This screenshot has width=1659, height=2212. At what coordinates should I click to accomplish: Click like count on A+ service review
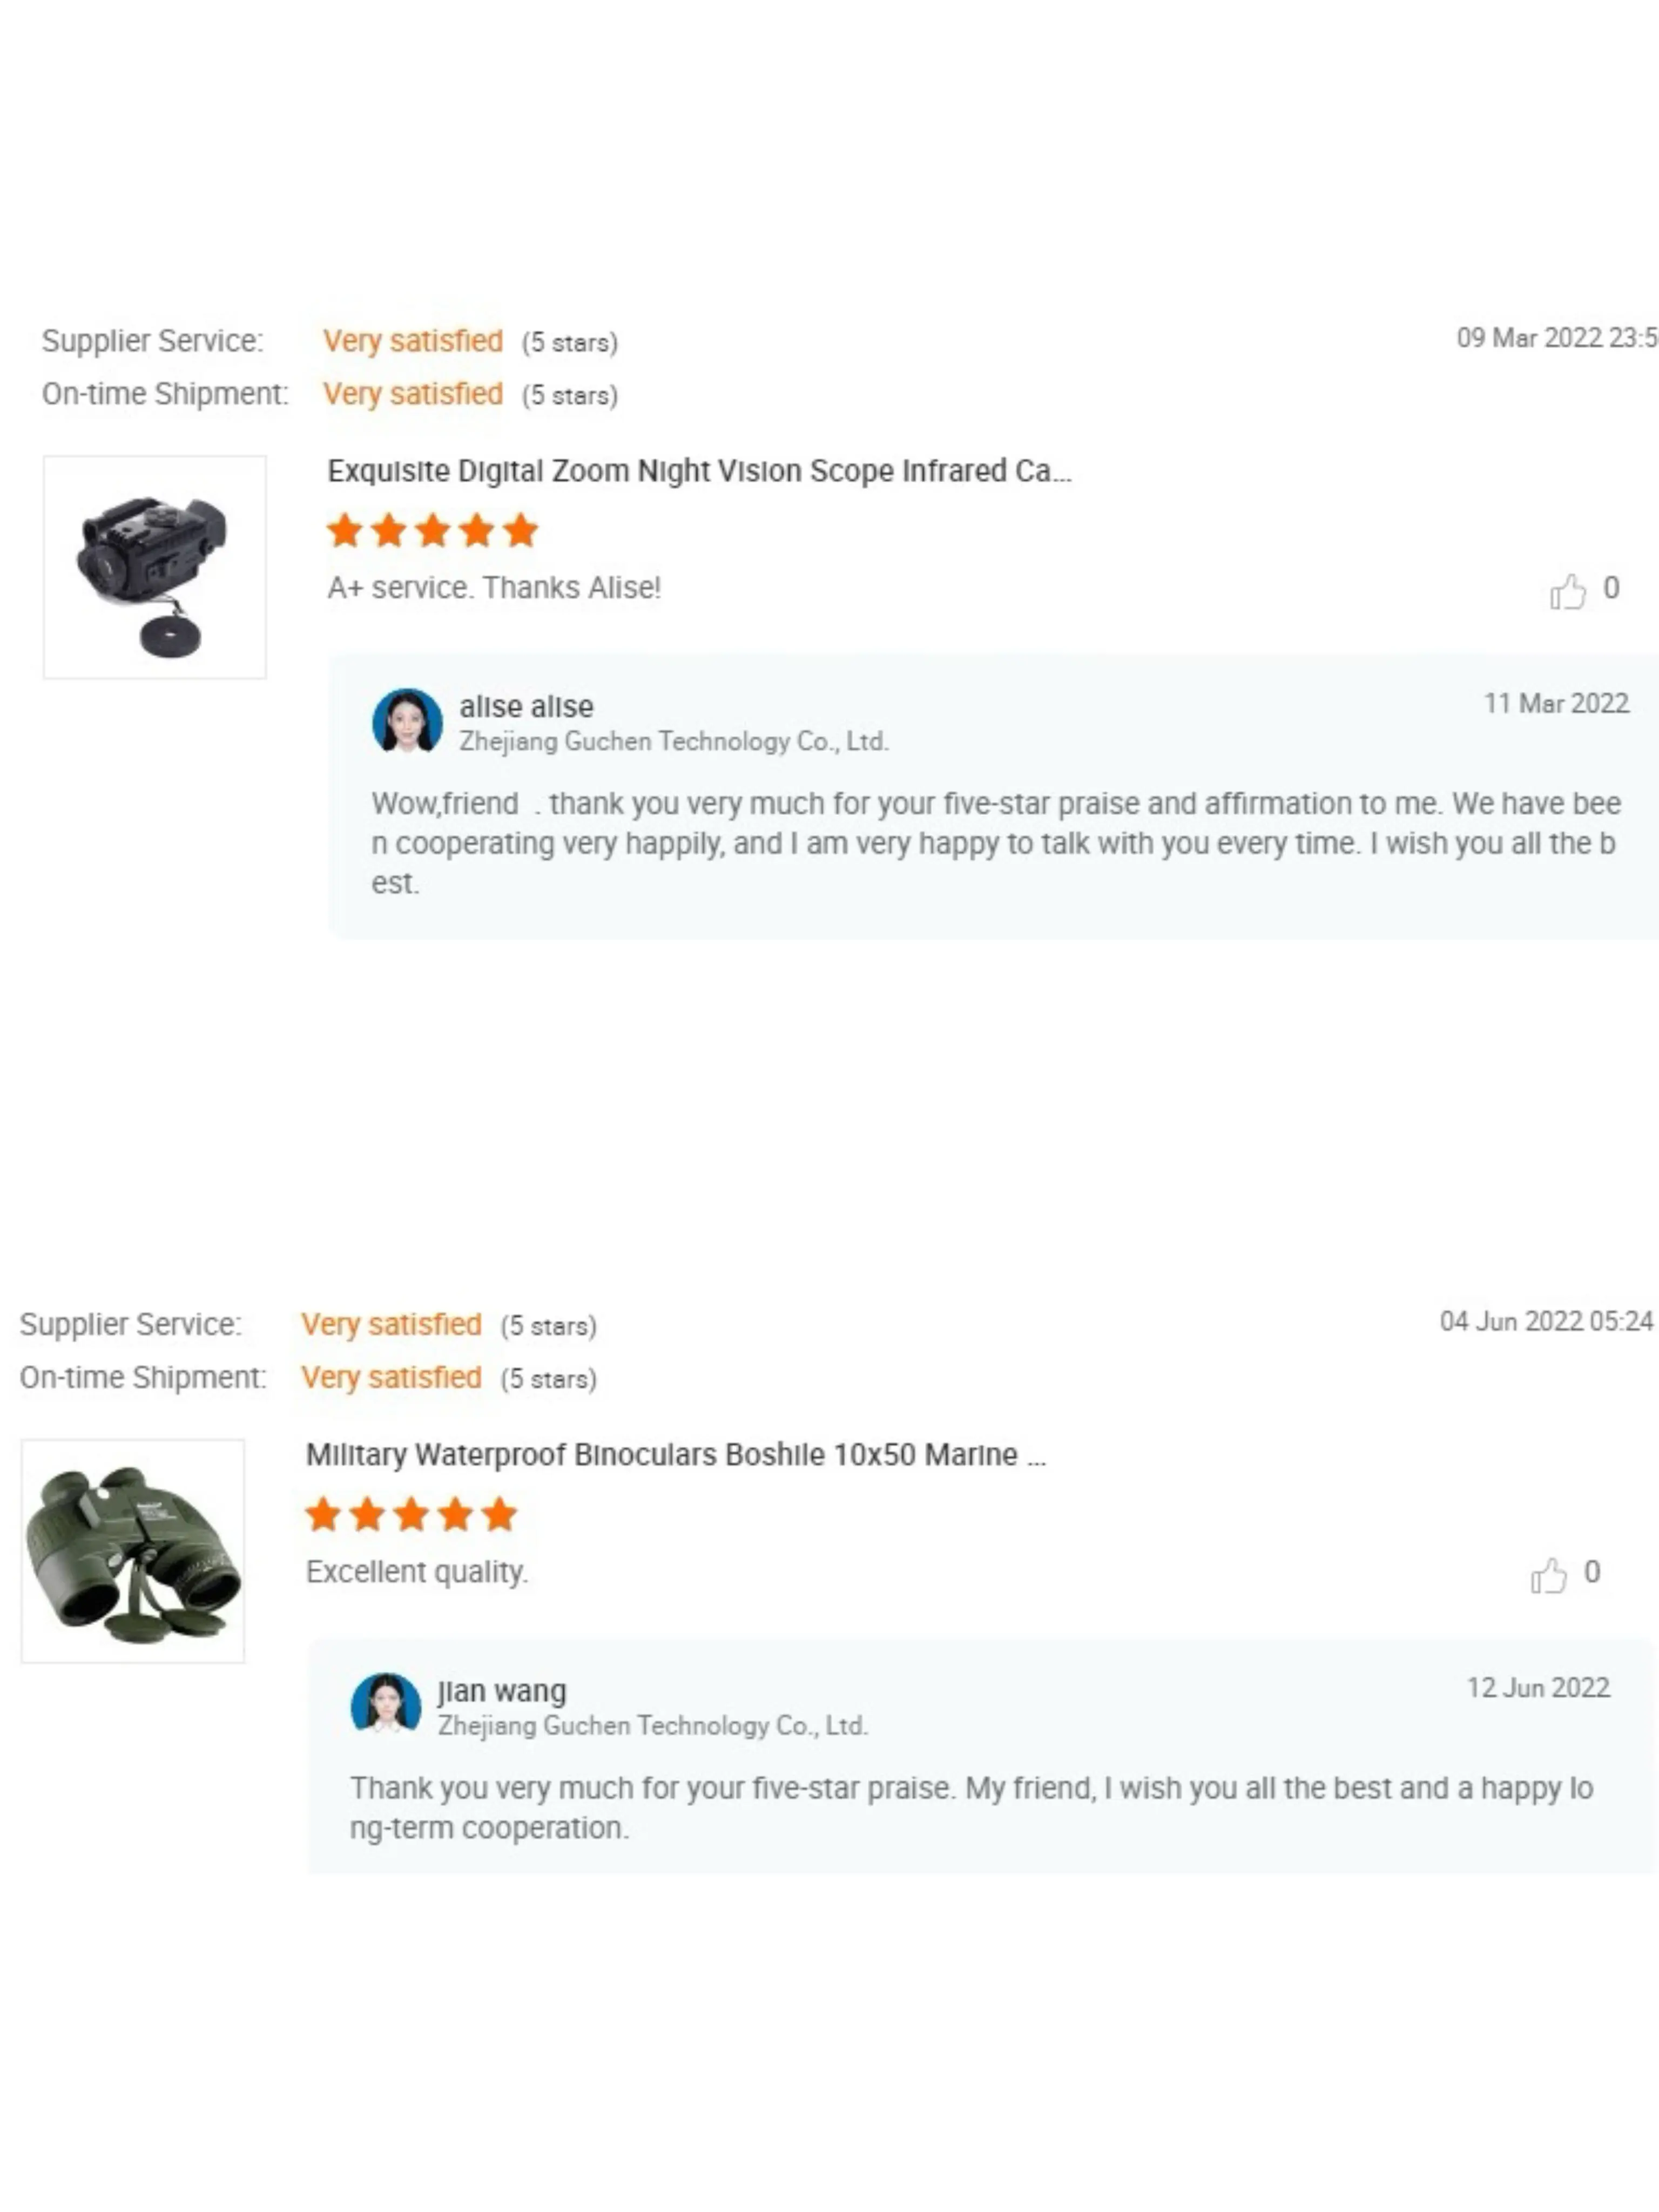tap(1611, 588)
